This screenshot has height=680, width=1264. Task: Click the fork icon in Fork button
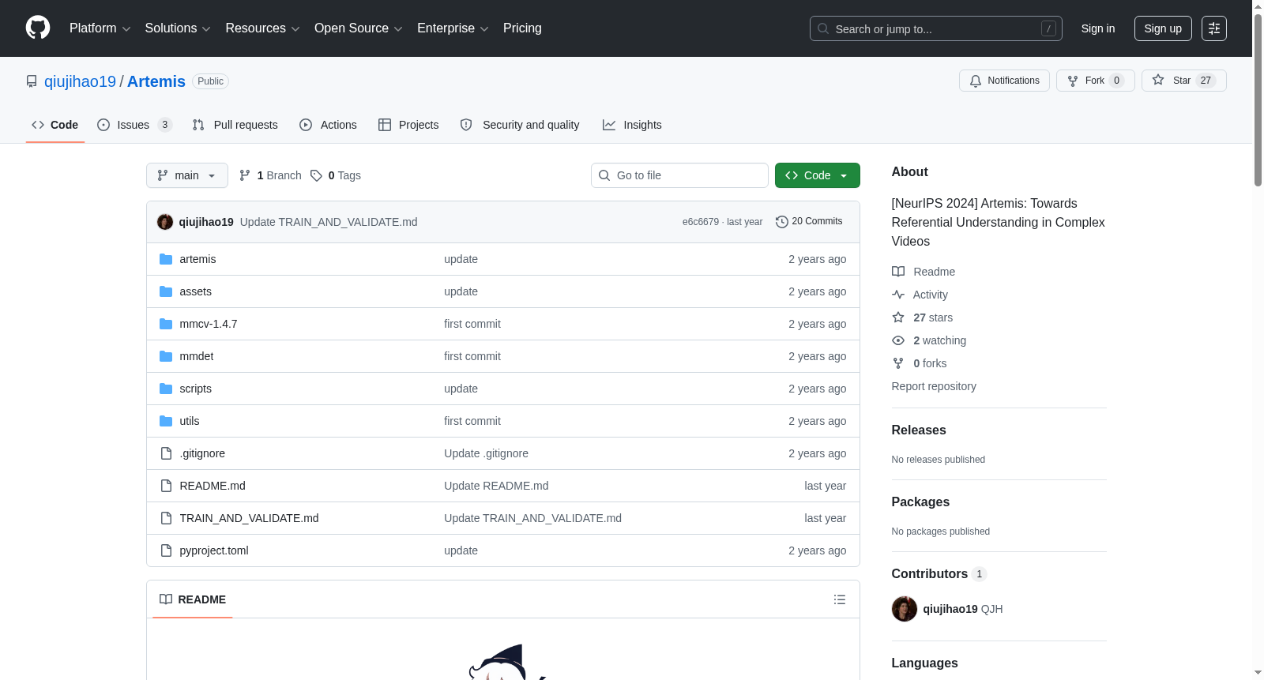pos(1073,81)
